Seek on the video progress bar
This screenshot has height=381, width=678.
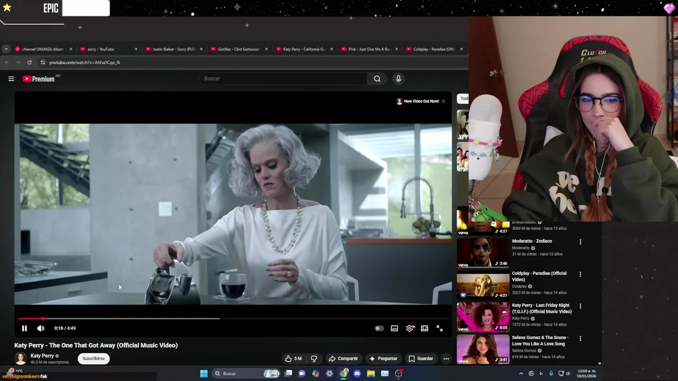[233, 319]
